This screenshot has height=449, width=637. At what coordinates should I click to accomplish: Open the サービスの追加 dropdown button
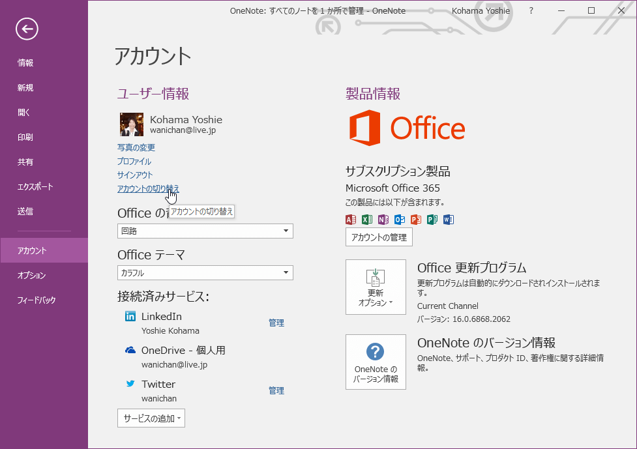click(151, 418)
